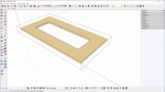
Task: Click the Erase red circle button
Action: point(21,6)
